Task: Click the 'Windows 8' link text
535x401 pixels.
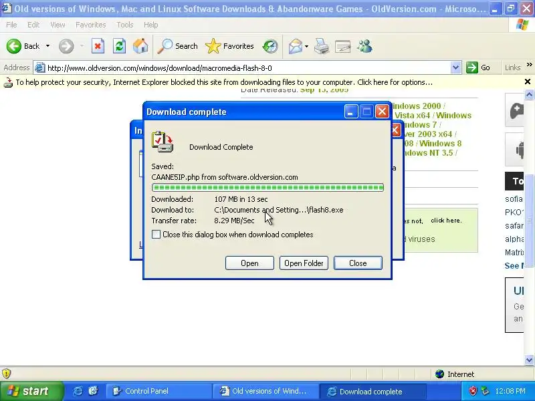Action: pyautogui.click(x=441, y=143)
